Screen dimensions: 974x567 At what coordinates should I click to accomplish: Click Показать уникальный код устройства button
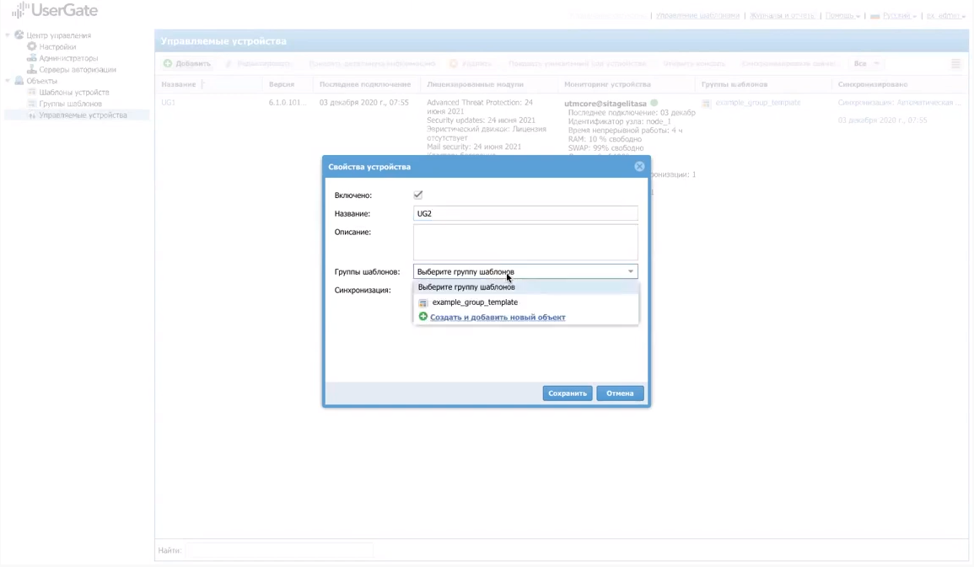pyautogui.click(x=577, y=63)
